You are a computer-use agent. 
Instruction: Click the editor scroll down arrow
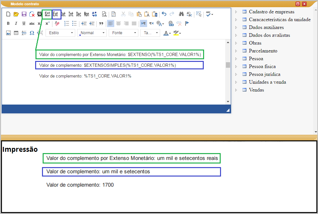228,102
